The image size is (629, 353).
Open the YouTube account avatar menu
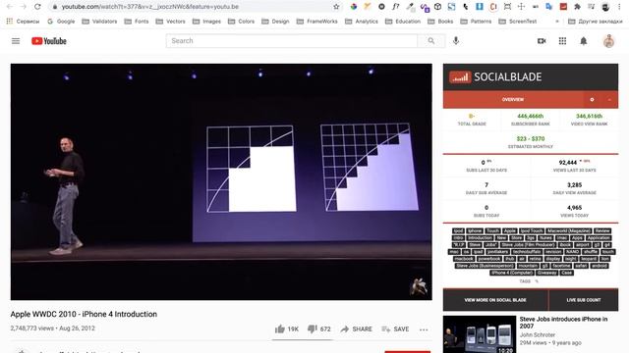[608, 41]
